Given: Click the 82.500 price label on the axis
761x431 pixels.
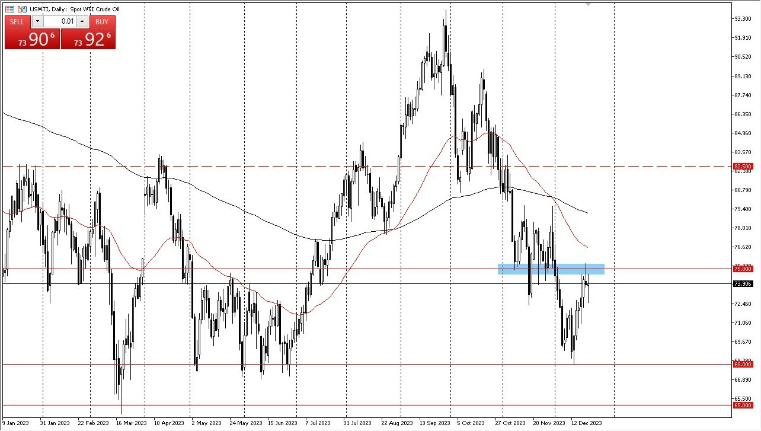Looking at the screenshot, I should point(742,167).
